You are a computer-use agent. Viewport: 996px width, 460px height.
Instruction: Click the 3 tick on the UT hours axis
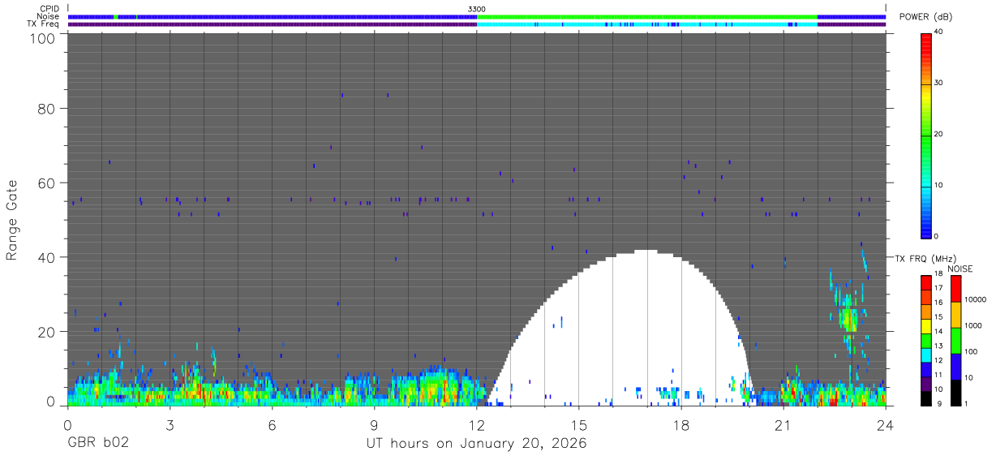point(170,424)
